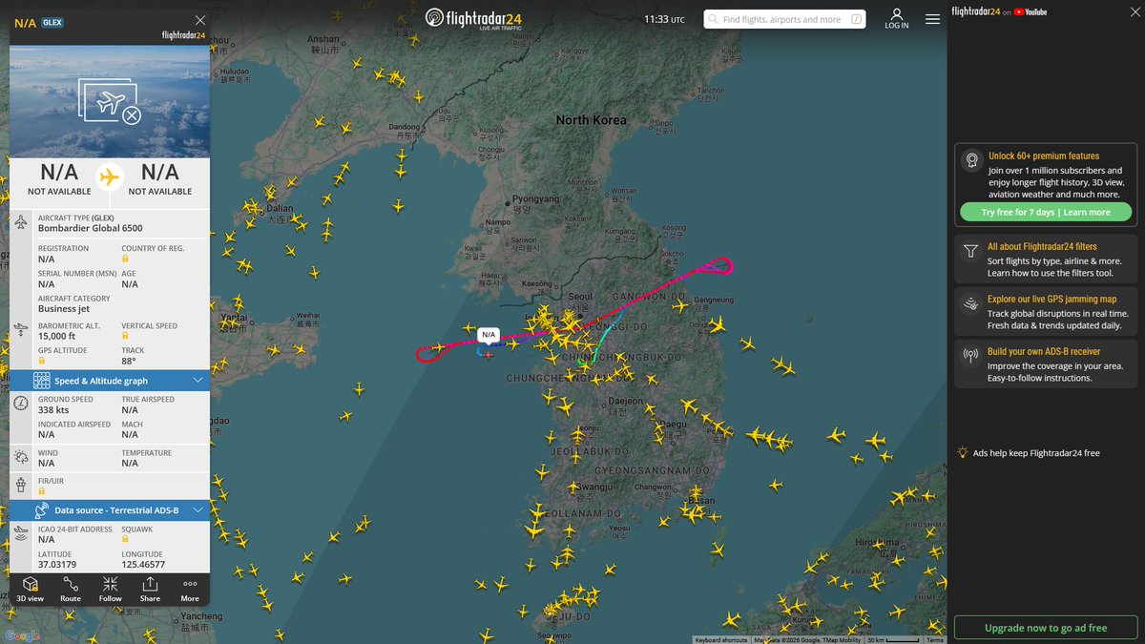Open Keyboard shortcuts link on map
This screenshot has height=644, width=1145.
pyautogui.click(x=721, y=640)
